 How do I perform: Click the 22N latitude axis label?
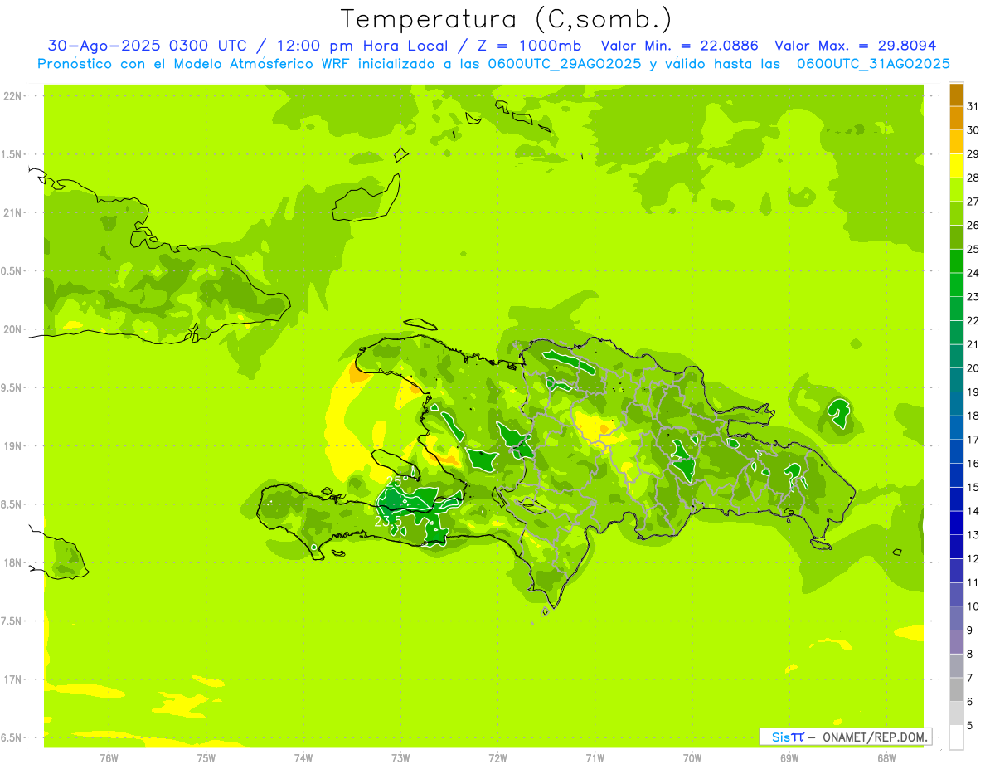[x=12, y=96]
